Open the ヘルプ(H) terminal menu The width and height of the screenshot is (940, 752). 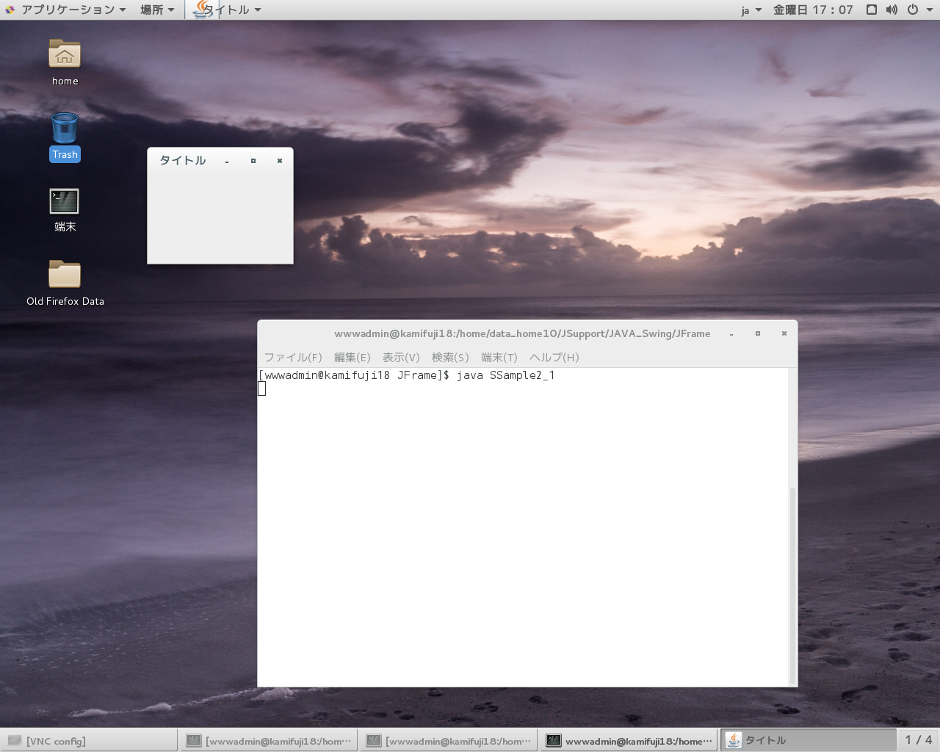point(554,357)
